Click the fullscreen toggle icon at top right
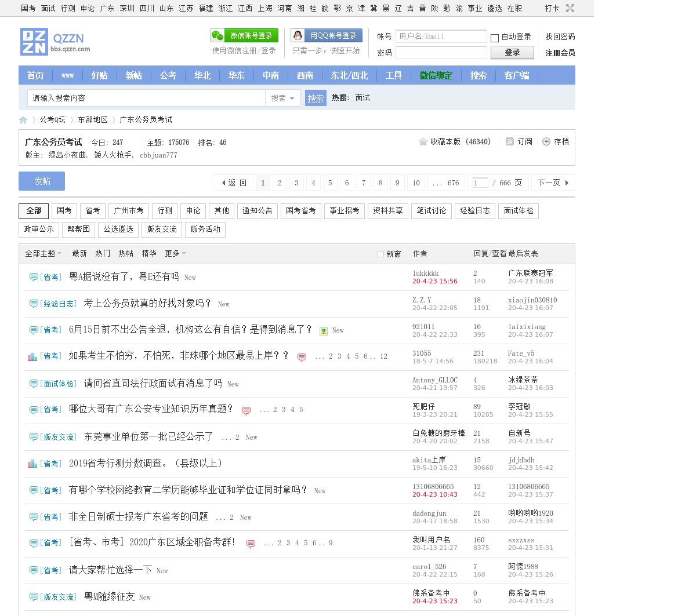This screenshot has width=696, height=616. pyautogui.click(x=570, y=8)
